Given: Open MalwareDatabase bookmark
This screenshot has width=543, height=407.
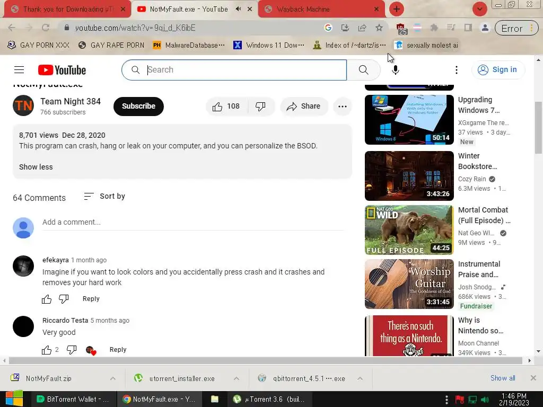Looking at the screenshot, I should pos(189,45).
